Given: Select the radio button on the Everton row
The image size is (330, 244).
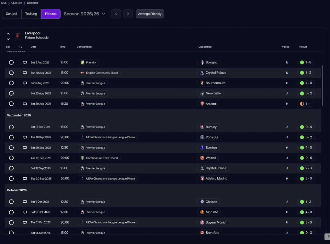Looking at the screenshot, I should pos(11,148).
